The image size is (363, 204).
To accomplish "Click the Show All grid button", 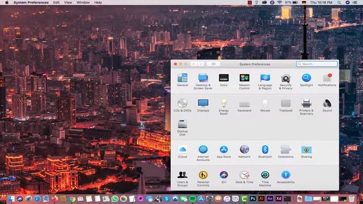I will [213, 64].
